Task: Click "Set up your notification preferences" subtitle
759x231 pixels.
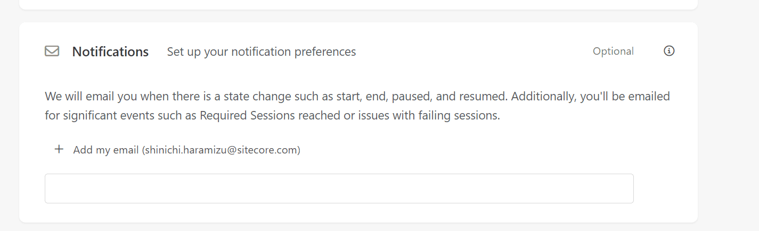Action: tap(261, 52)
